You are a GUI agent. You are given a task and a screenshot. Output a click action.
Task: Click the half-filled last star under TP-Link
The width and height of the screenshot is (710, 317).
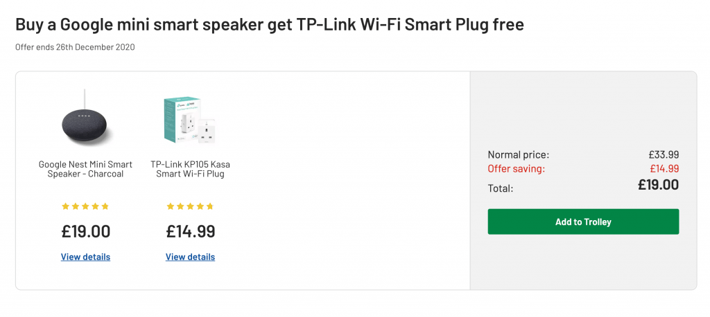pos(209,207)
